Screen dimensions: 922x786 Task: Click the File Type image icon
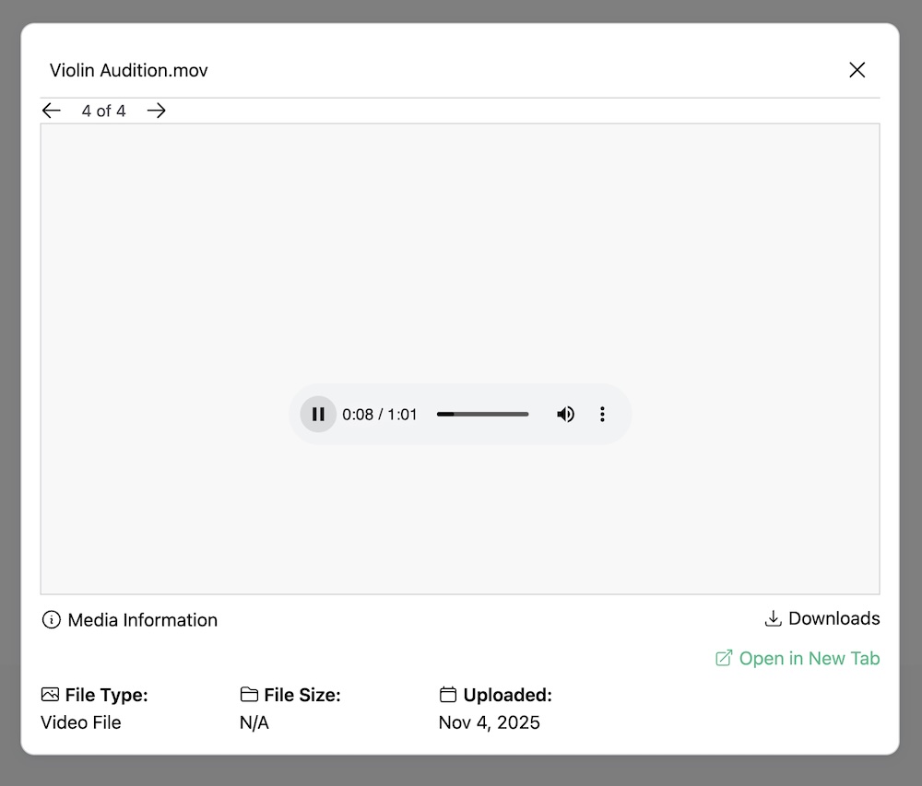pos(50,695)
